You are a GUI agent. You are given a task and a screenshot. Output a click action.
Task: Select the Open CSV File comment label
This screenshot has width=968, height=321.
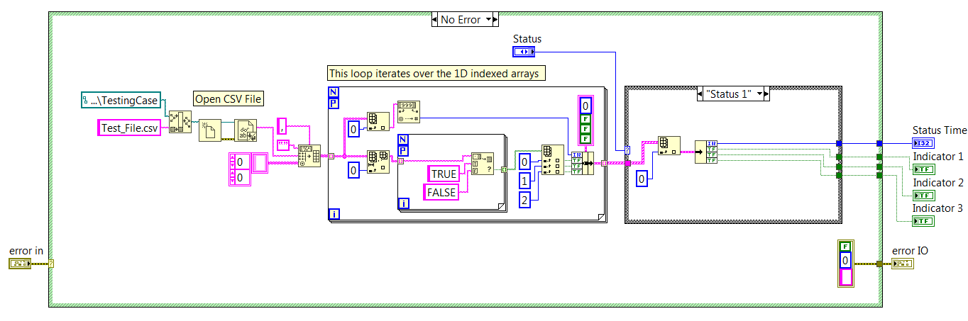coord(229,99)
